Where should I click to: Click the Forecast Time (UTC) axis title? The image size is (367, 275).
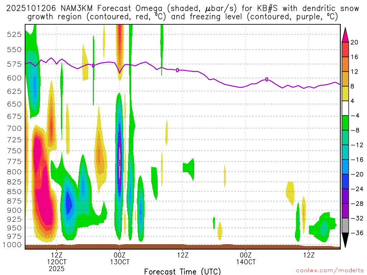click(x=182, y=271)
